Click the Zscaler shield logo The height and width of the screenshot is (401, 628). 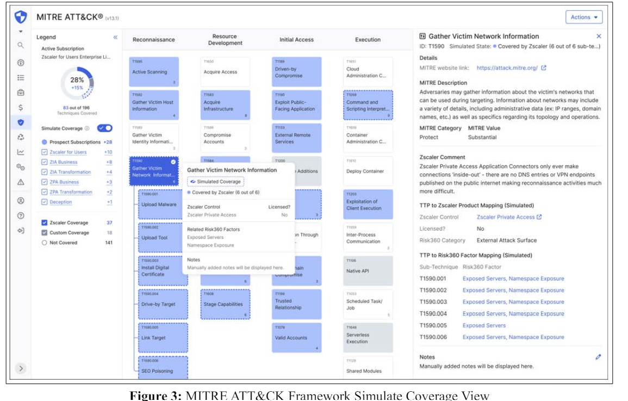tap(21, 17)
